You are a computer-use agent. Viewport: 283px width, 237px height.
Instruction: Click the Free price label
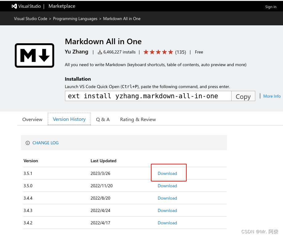[x=199, y=52]
